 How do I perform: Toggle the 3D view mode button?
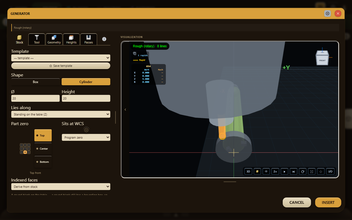(x=248, y=171)
